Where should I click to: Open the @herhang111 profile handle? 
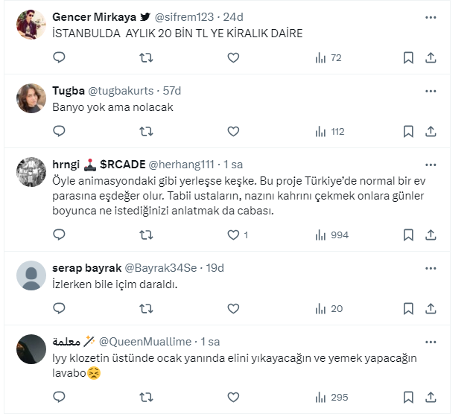pos(182,165)
